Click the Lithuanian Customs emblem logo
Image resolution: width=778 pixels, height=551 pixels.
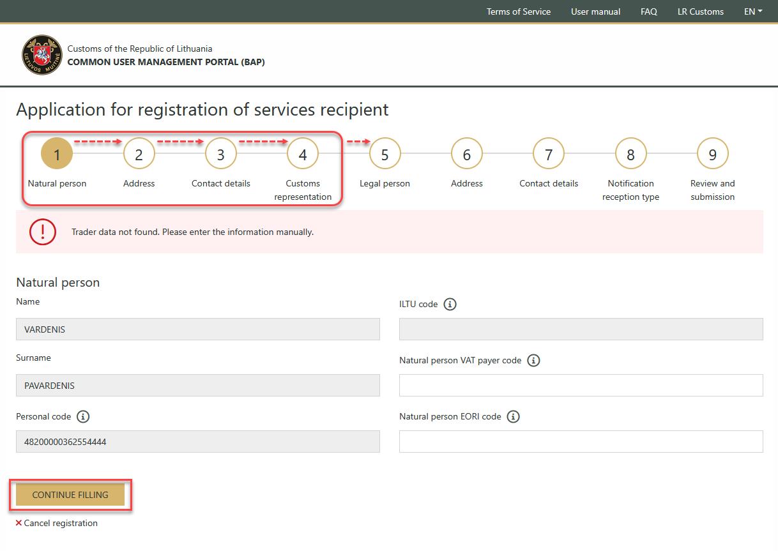(42, 55)
